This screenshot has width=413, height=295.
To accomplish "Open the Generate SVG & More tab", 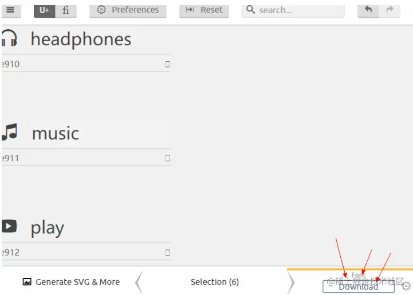I will click(71, 282).
